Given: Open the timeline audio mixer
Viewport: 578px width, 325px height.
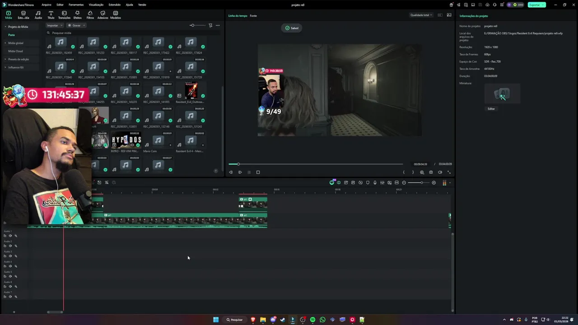Looking at the screenshot, I should tap(382, 182).
